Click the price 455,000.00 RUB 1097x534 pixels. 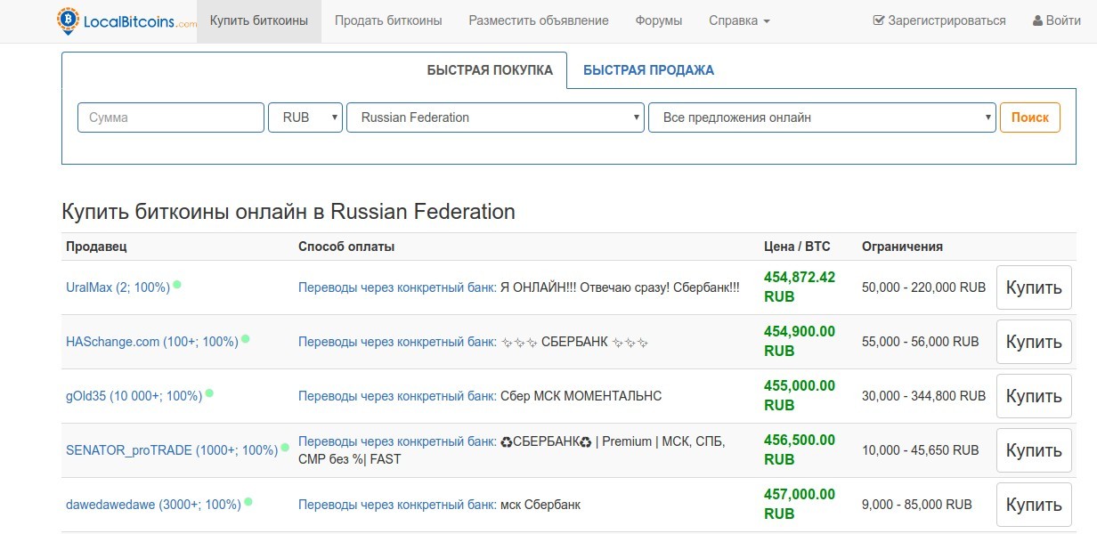[x=800, y=395]
